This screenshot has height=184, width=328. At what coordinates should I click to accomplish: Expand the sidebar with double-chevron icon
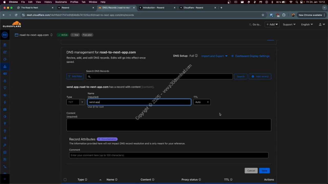point(5,179)
